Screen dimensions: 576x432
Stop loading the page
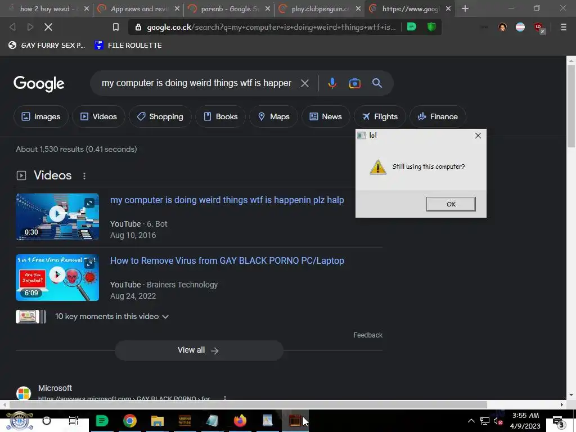click(x=48, y=27)
